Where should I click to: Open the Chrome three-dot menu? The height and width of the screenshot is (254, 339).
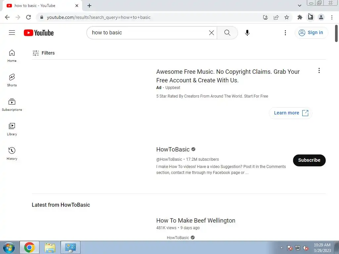pyautogui.click(x=332, y=17)
